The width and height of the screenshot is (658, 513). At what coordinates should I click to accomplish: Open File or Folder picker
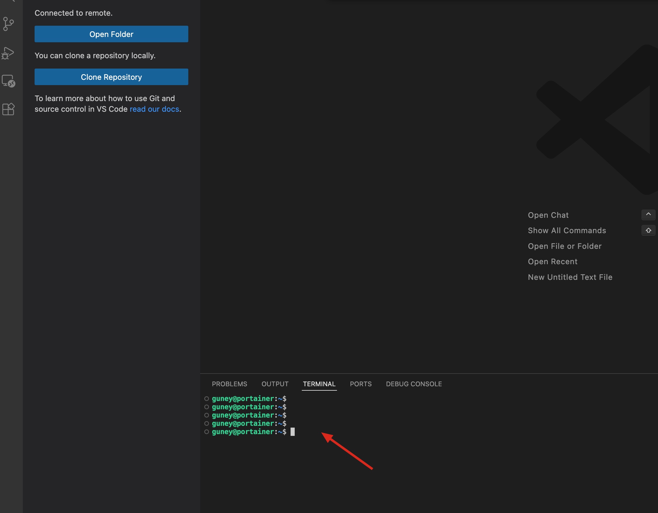[565, 246]
